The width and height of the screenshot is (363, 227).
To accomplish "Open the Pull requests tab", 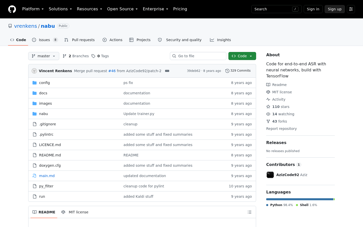I will point(80,40).
